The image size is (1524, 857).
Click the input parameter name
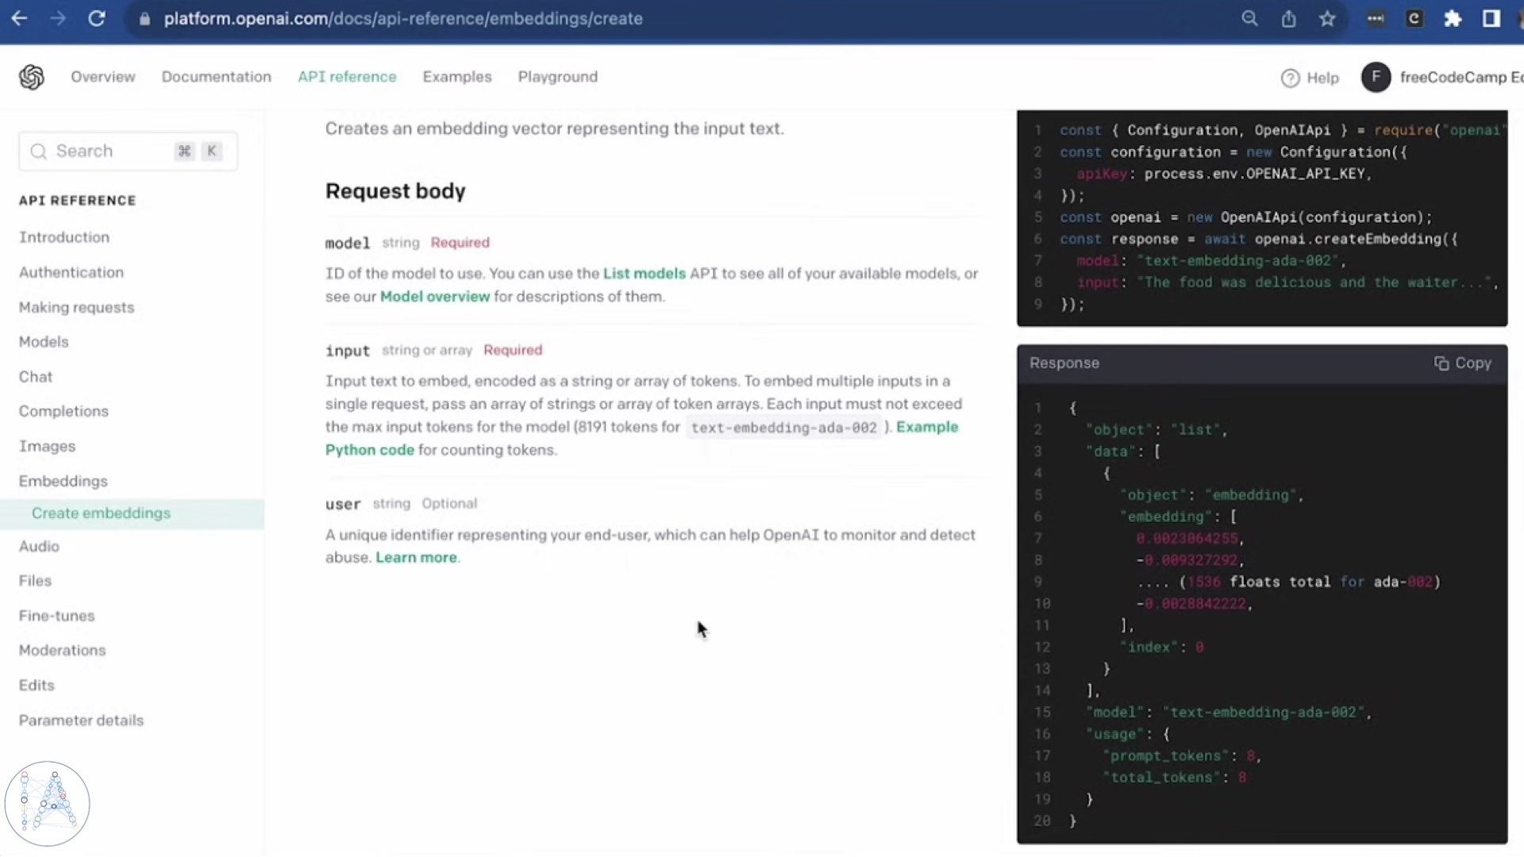(348, 351)
